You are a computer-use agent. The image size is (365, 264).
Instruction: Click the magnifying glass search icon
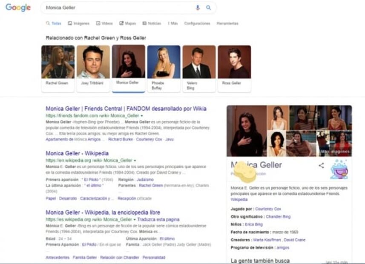click(208, 8)
